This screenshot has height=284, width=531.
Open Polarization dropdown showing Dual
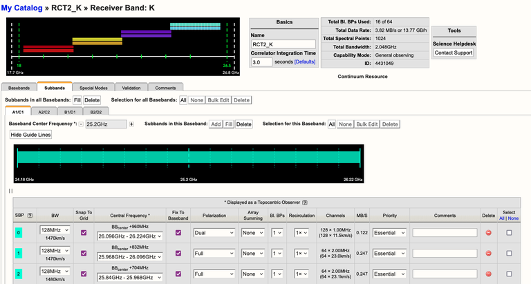pyautogui.click(x=214, y=233)
